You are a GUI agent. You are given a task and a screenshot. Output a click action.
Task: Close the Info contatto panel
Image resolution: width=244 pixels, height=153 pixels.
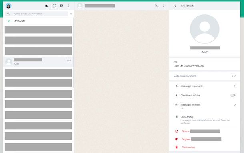174,6
